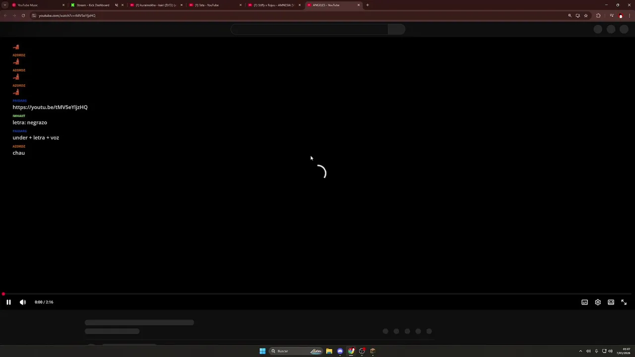Show hidden system tray icons
The image size is (635, 357).
(580, 351)
